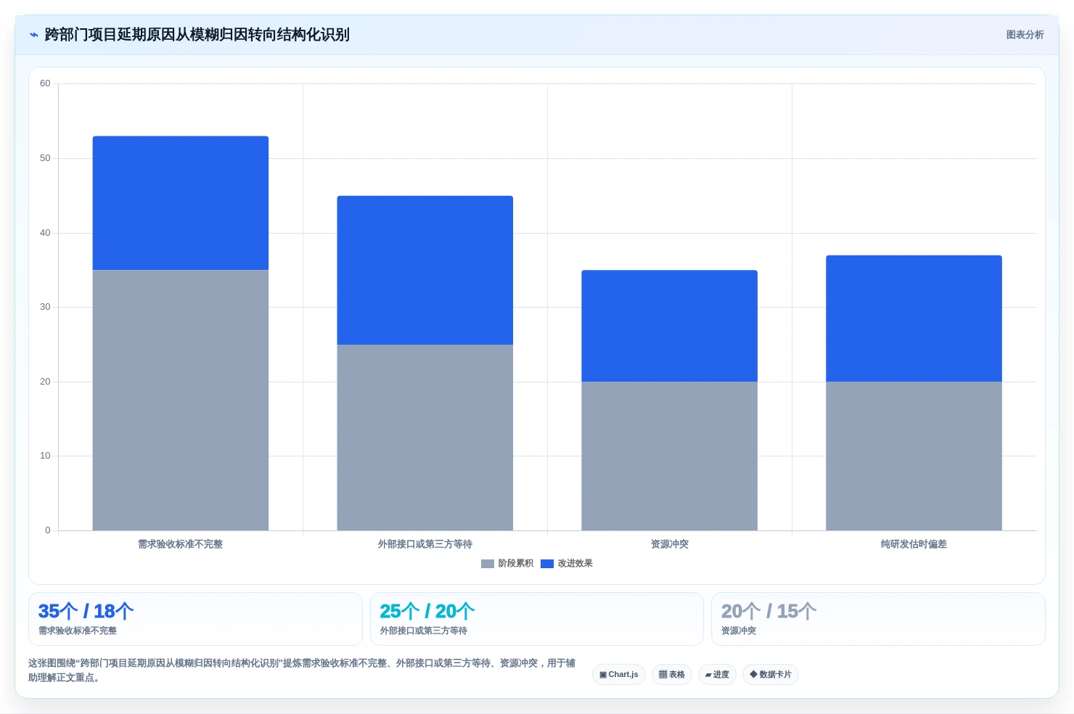Click the blue bar for 需求验收标准不完整
This screenshot has height=714, width=1074.
(181, 203)
